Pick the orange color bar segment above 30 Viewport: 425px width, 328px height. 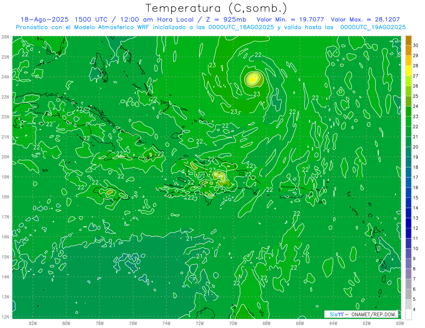tap(408, 40)
